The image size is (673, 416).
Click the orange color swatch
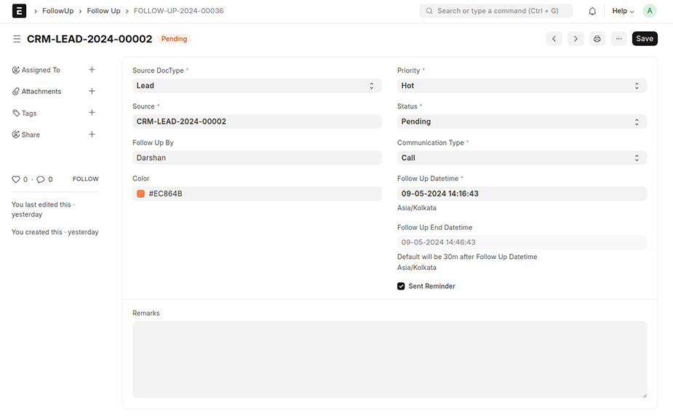(140, 193)
